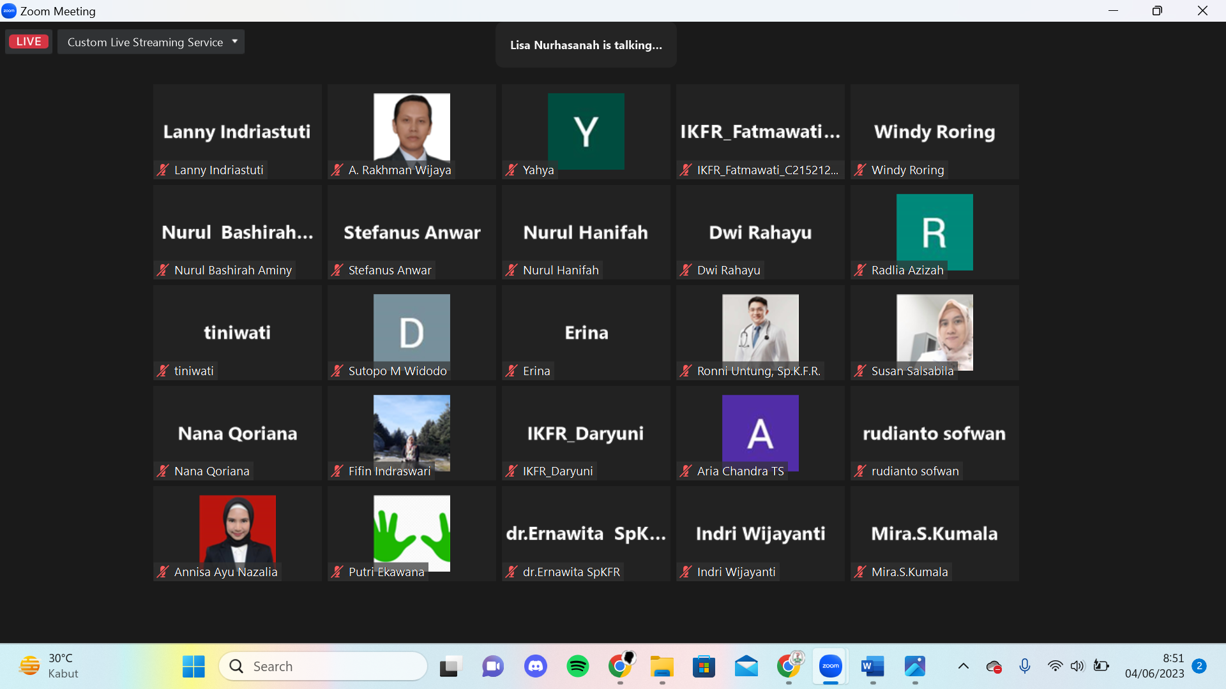Image resolution: width=1226 pixels, height=689 pixels.
Task: Open the clock and date panel
Action: point(1154,666)
